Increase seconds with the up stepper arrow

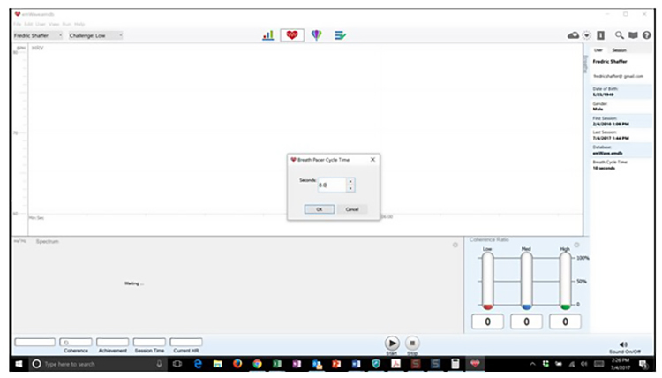pos(350,182)
